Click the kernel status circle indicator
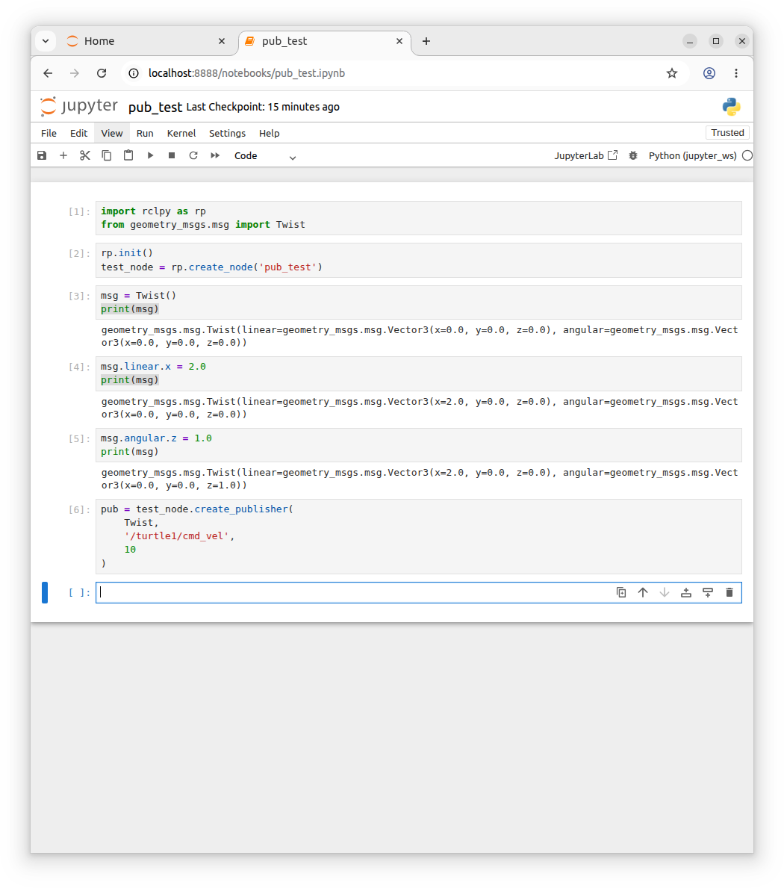The height and width of the screenshot is (888, 784). (x=747, y=156)
